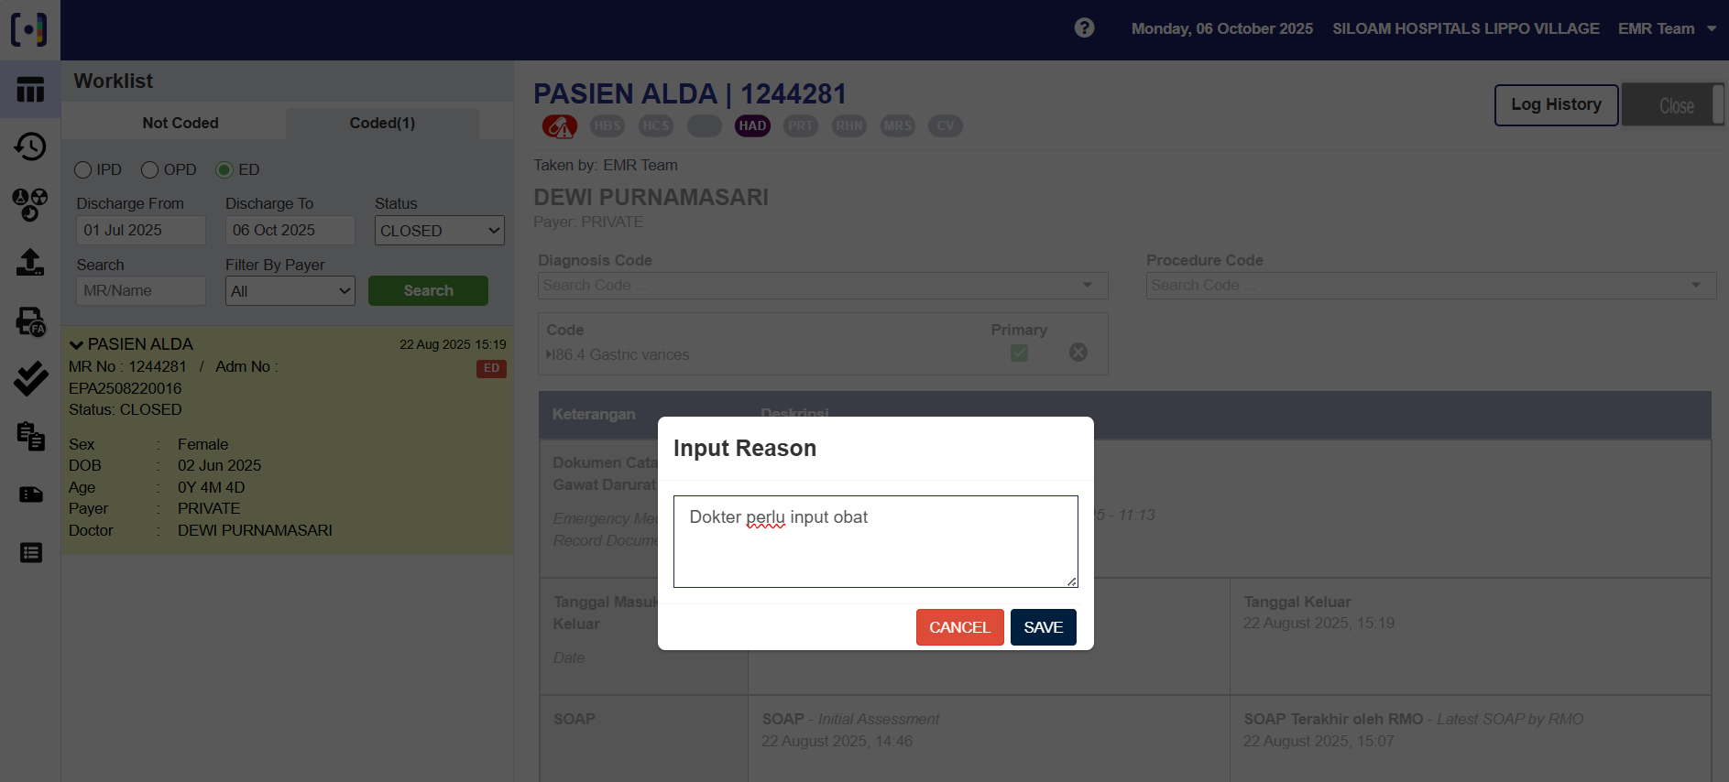Viewport: 1729px width, 782px height.
Task: Click the upload icon in the sidebar
Action: click(x=30, y=263)
